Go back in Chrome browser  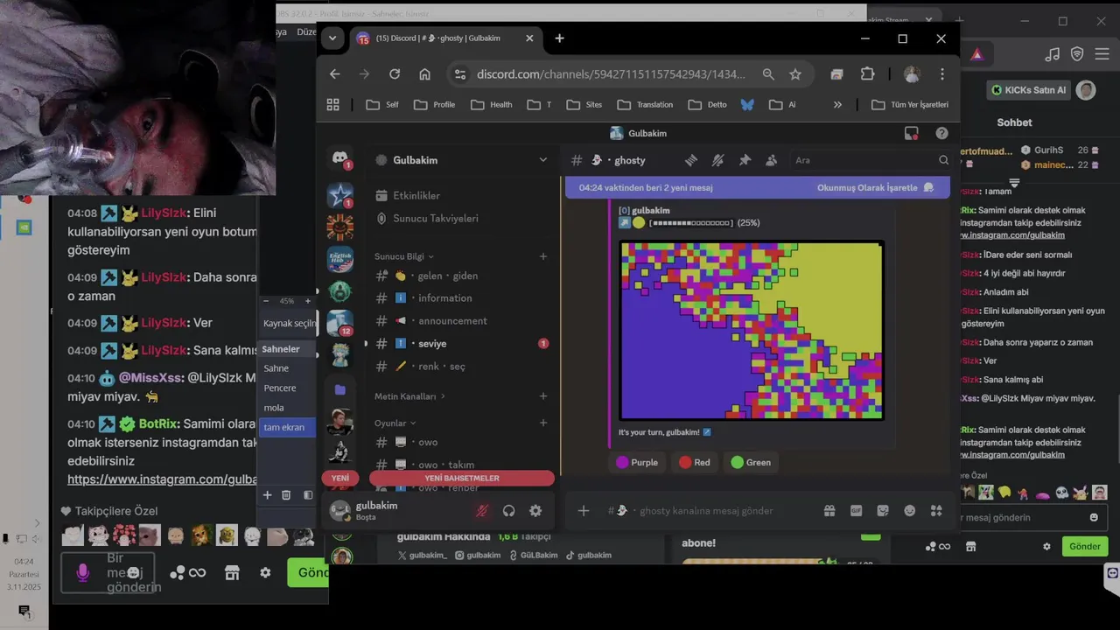point(334,74)
